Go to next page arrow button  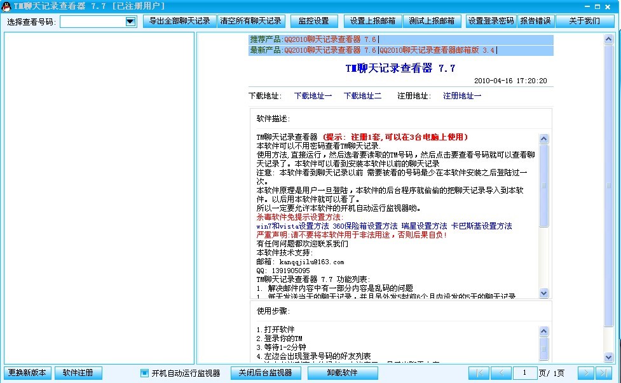[586, 373]
